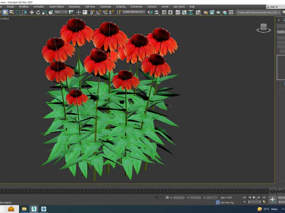Image resolution: width=285 pixels, height=213 pixels.
Task: Open the Civil View menu
Action: point(90,7)
